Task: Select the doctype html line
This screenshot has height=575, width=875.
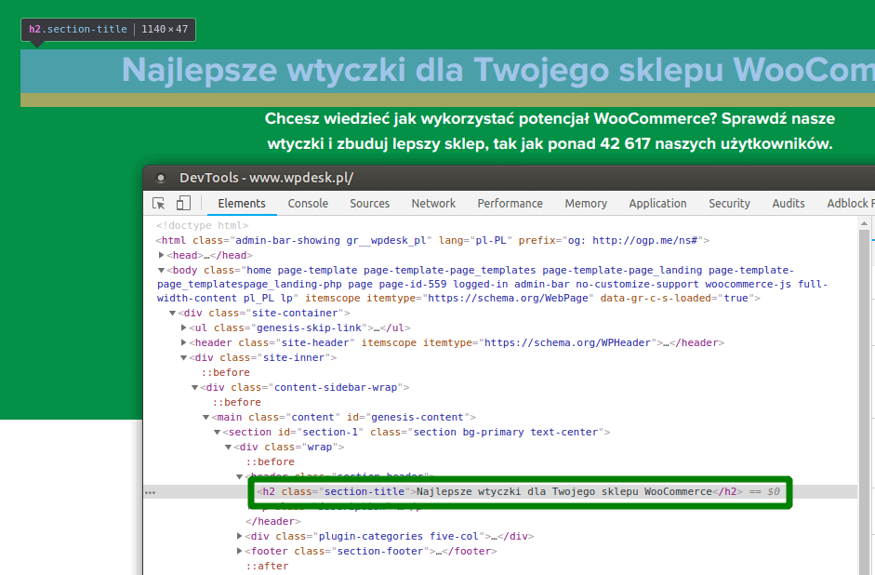Action: pos(202,225)
